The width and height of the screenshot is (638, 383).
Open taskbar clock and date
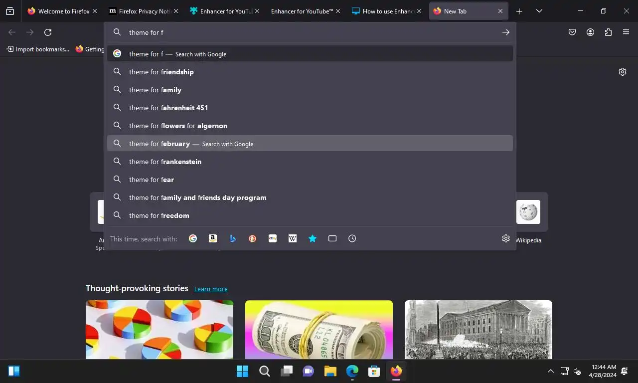(x=603, y=371)
